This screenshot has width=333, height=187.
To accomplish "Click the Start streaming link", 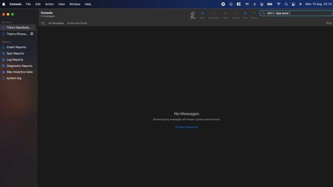I will click(186, 127).
